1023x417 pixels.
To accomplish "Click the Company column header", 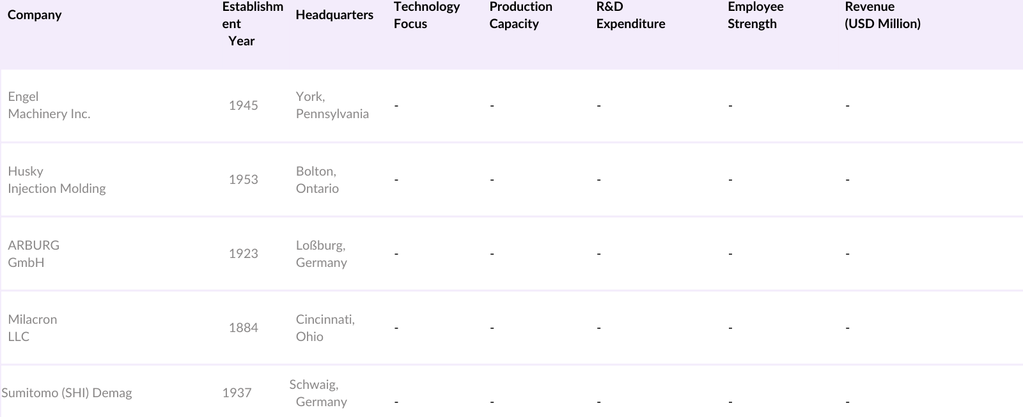I will pos(35,15).
